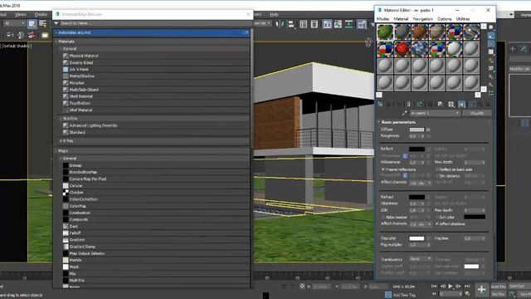This screenshot has width=531, height=299.
Task: Select materiales arq.mat library row
Action: 152,32
